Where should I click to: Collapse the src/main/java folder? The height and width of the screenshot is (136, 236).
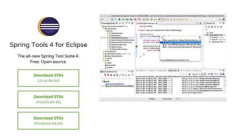pos(104,29)
